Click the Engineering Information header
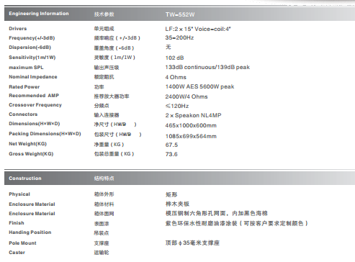The image size is (355, 262). click(39, 14)
